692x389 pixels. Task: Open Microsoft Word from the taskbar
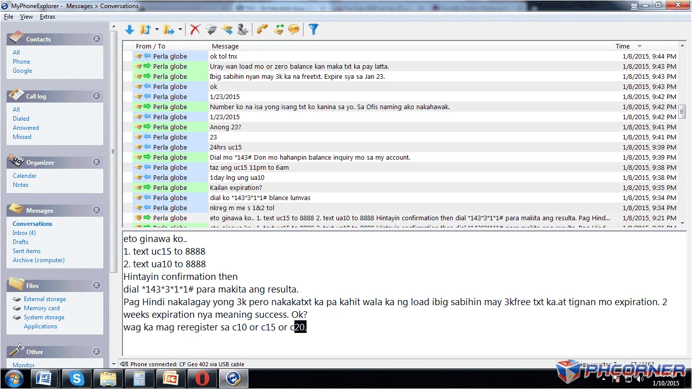tap(46, 378)
